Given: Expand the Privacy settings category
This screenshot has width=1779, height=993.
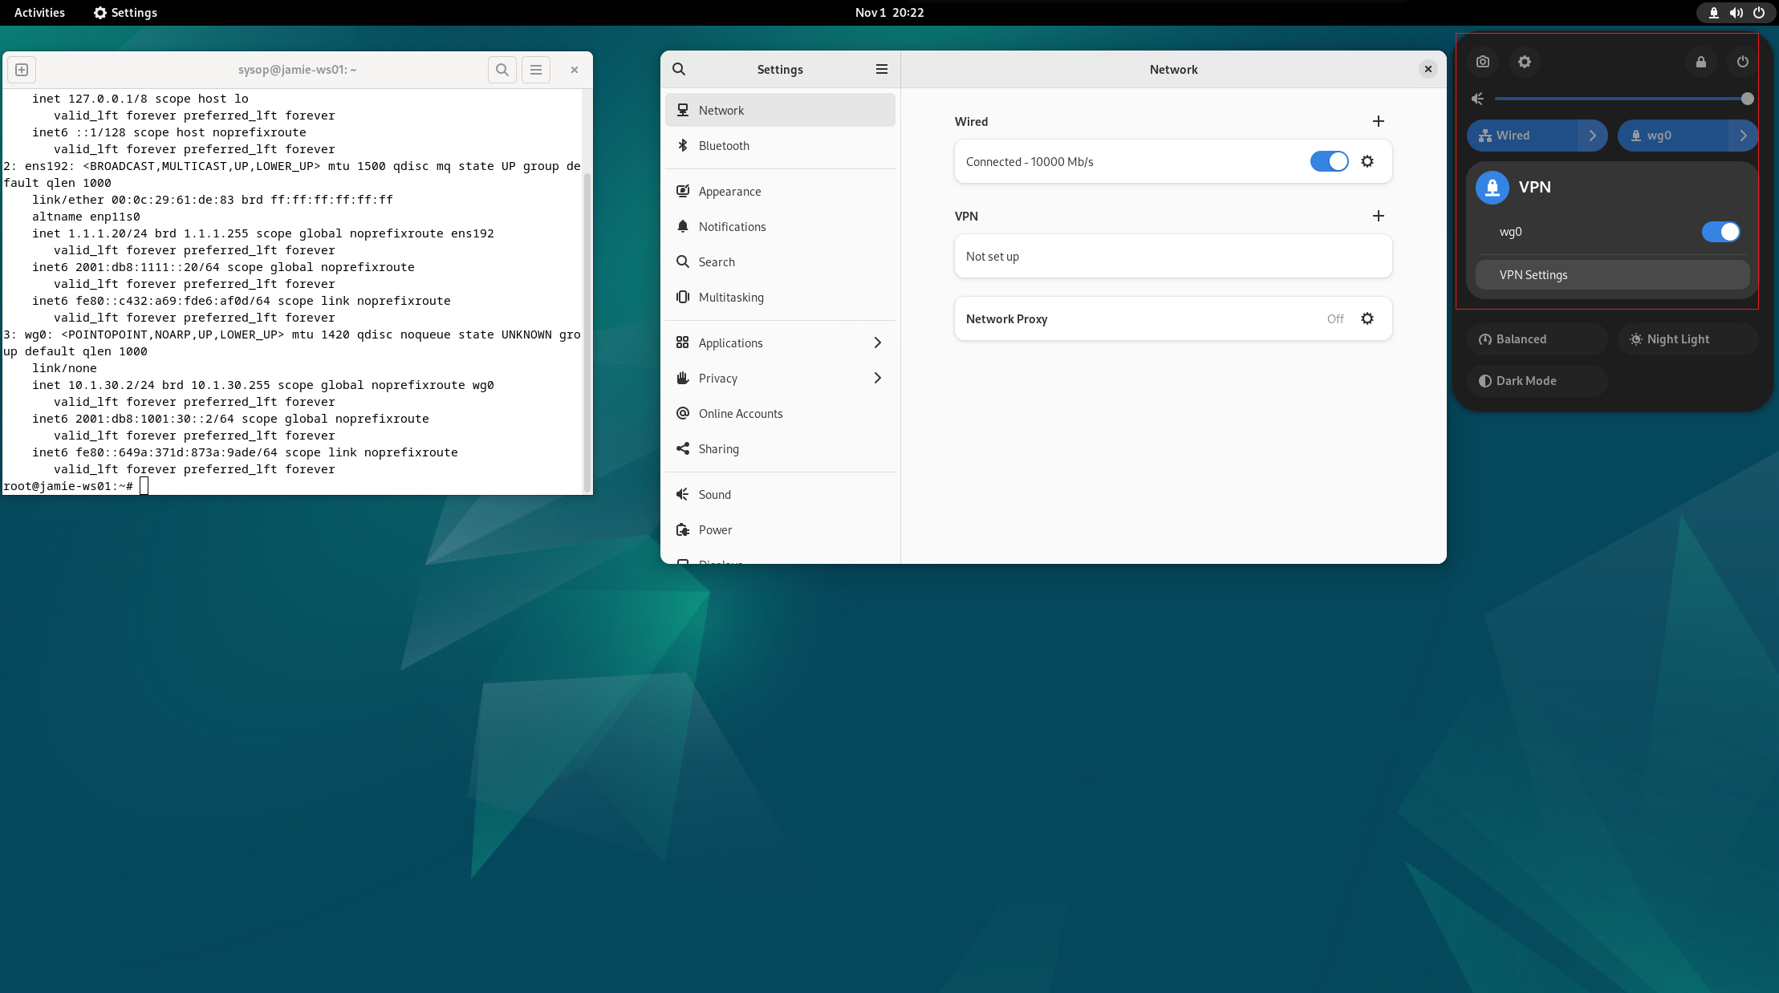Looking at the screenshot, I should [780, 378].
